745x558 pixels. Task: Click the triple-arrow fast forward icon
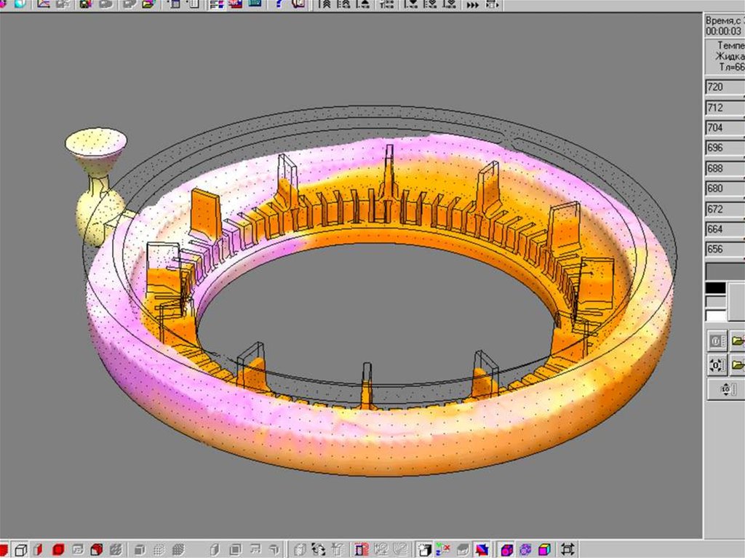coord(473,5)
